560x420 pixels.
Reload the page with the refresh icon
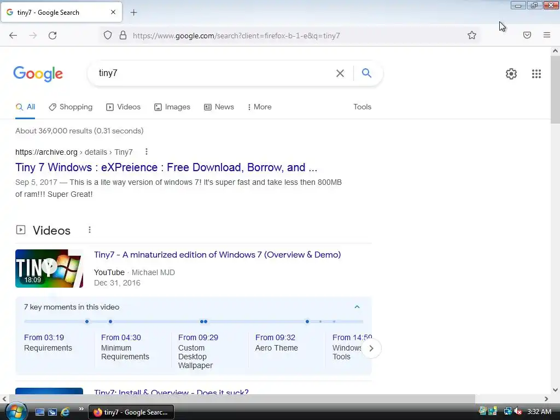pos(52,36)
